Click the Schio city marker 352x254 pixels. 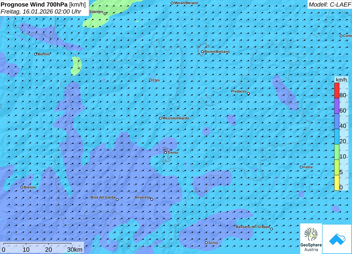[x=206, y=243]
